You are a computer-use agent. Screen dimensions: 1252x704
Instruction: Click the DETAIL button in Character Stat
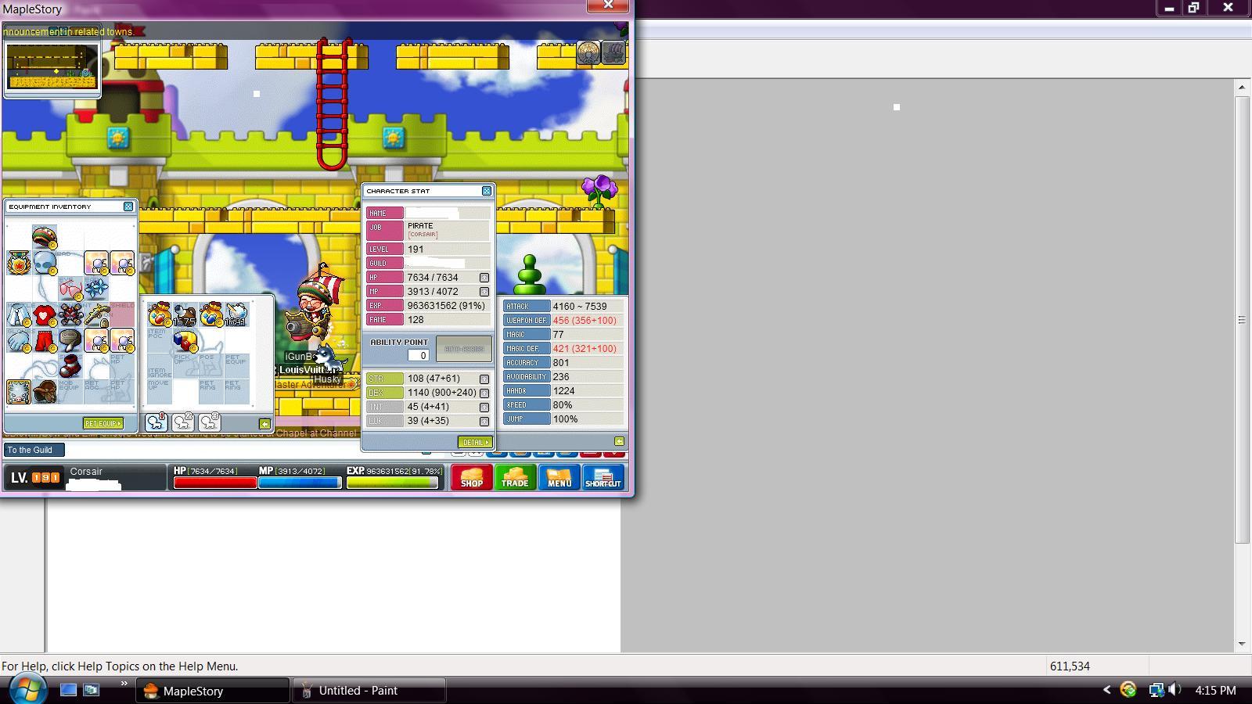(x=474, y=442)
